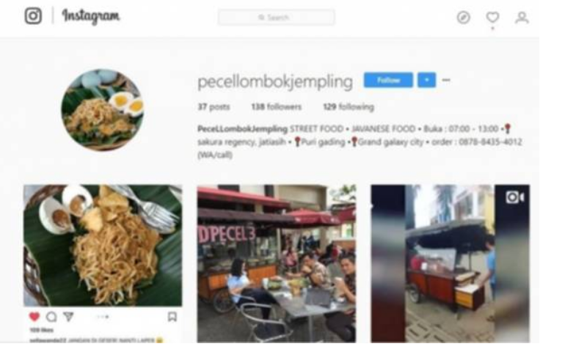Open the profile person icon in header
The height and width of the screenshot is (352, 565).
[x=522, y=18]
